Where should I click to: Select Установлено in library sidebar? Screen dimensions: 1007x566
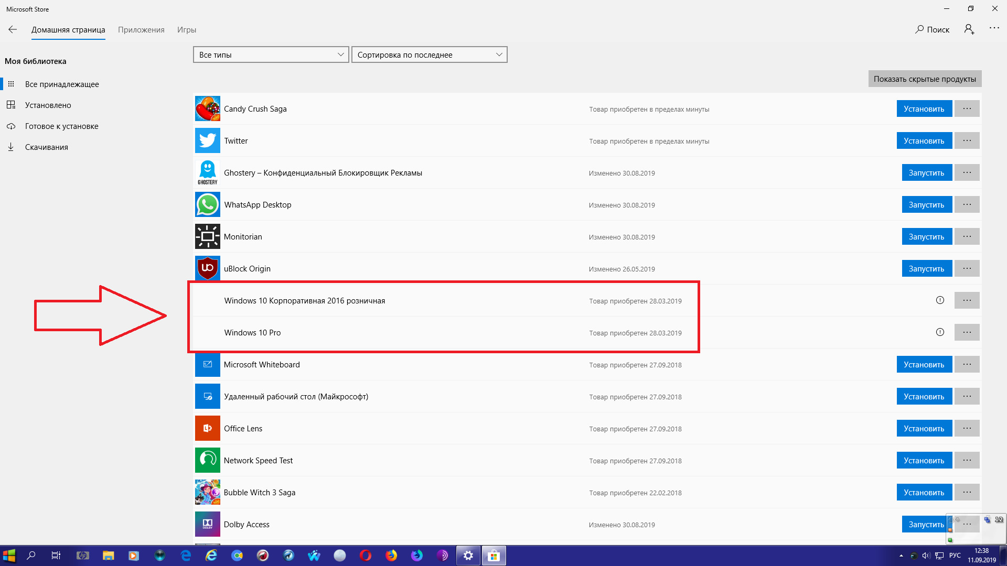[x=48, y=105]
